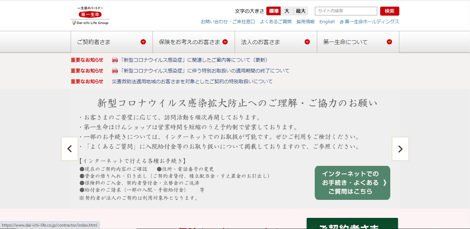Open 保険をお考えのお客さま navigation menu

[194, 42]
